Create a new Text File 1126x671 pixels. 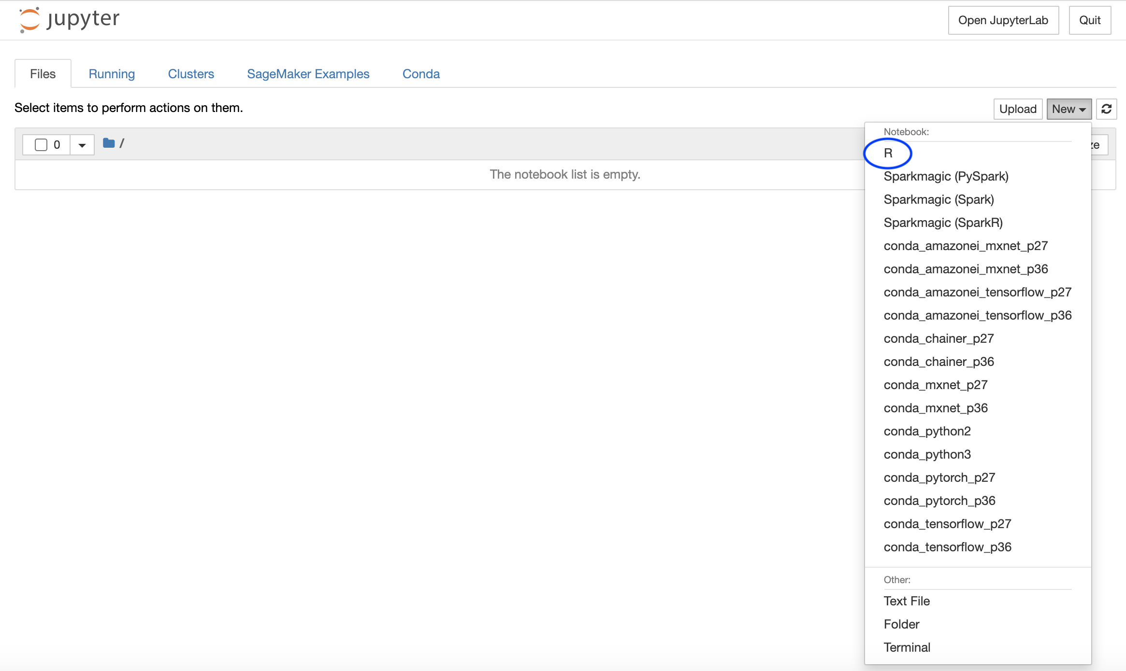click(978, 601)
